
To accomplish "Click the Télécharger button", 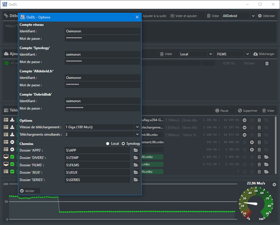I will (264, 54).
